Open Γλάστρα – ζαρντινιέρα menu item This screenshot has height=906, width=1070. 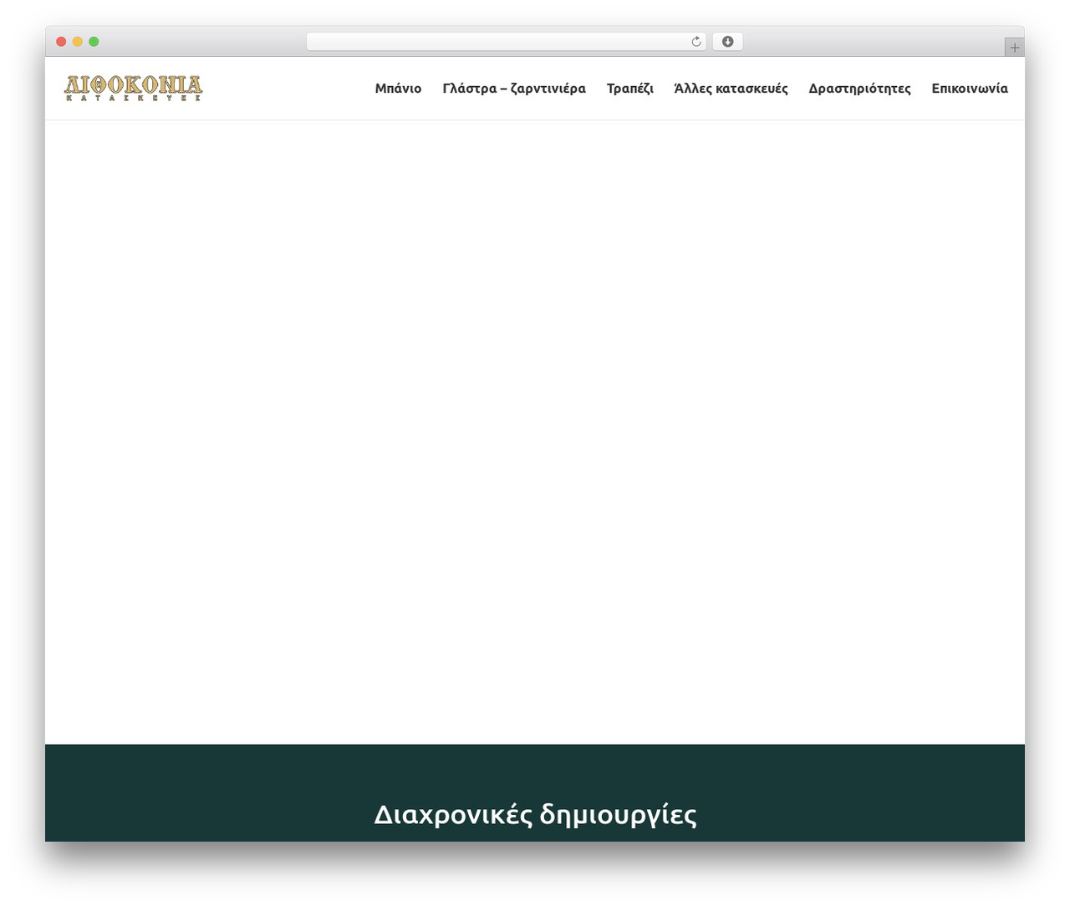click(514, 89)
